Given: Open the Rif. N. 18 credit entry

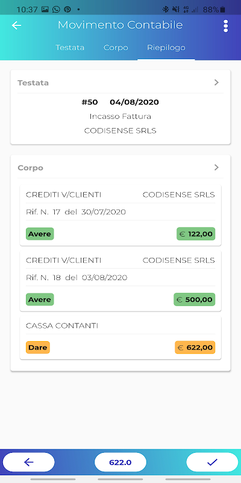Looking at the screenshot, I should tap(120, 281).
